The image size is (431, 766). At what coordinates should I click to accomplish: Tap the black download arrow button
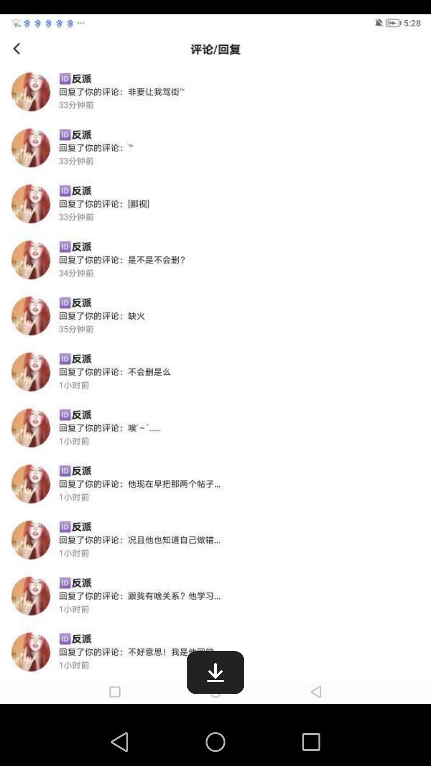(215, 673)
